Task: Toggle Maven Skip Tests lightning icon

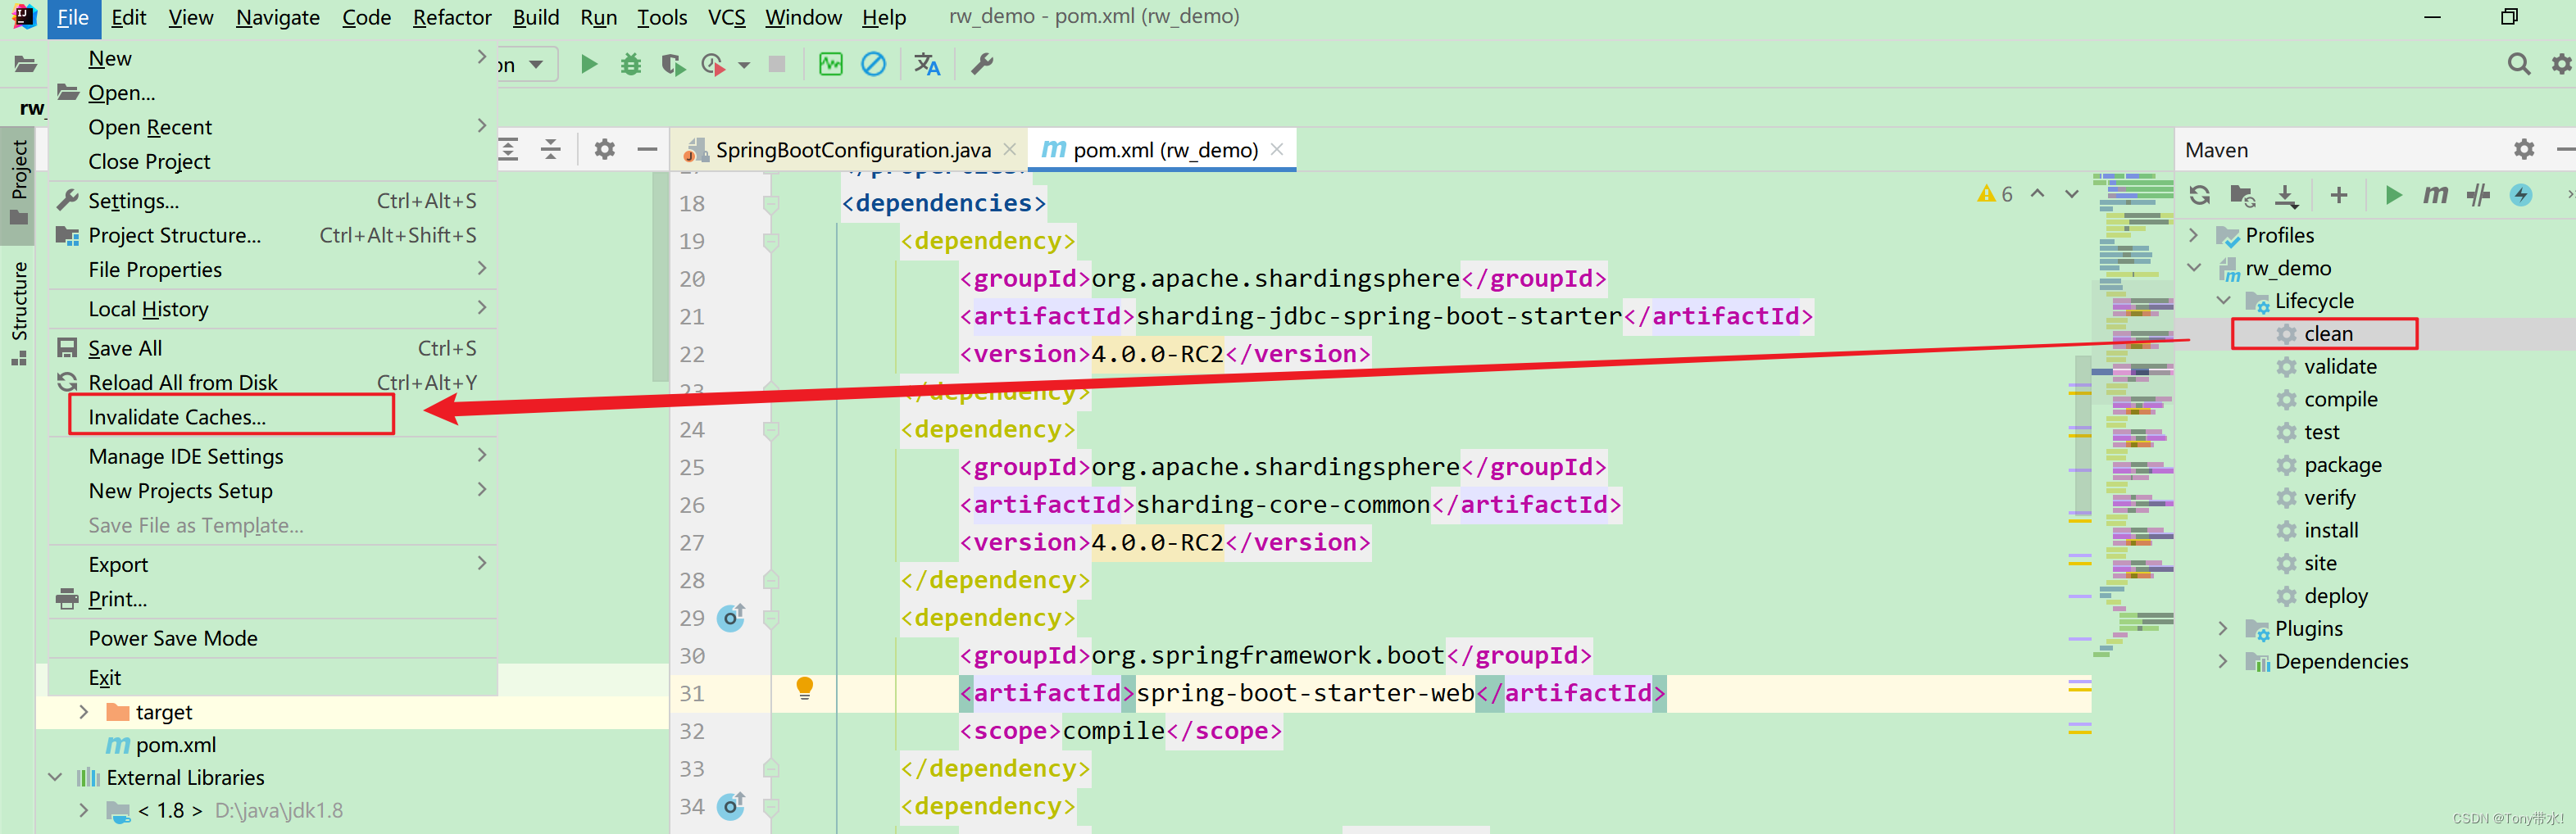Action: (x=2521, y=195)
